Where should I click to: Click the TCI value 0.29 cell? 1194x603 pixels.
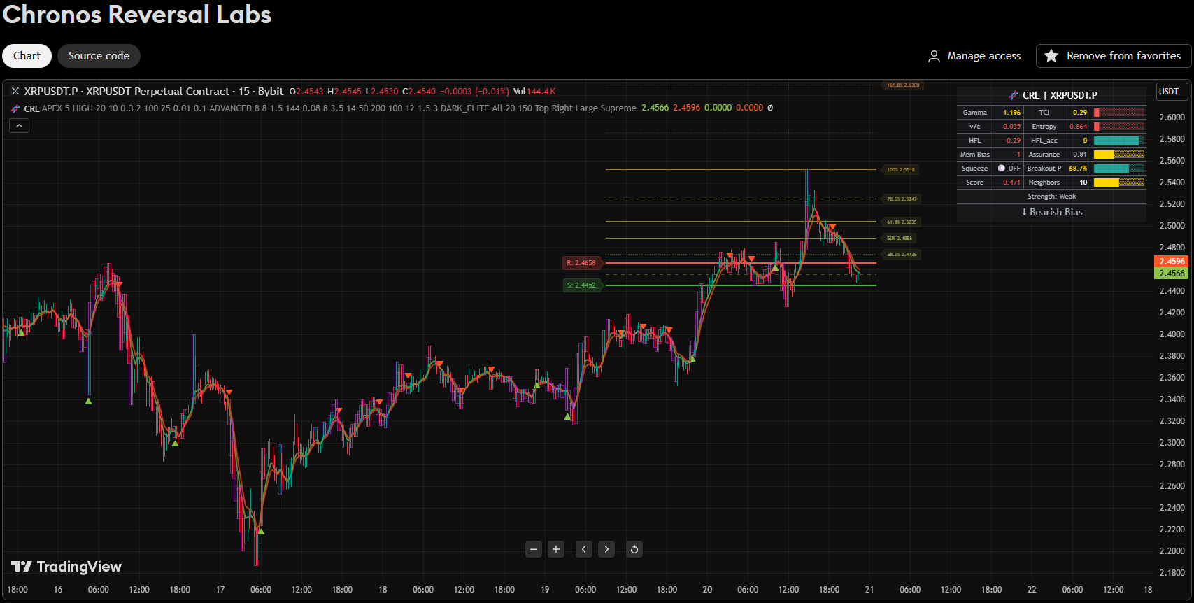(1079, 113)
